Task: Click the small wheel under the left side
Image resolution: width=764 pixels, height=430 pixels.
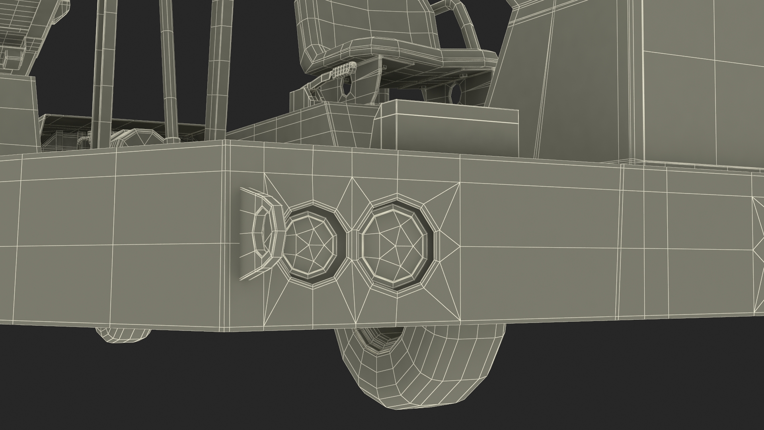Action: (x=123, y=335)
